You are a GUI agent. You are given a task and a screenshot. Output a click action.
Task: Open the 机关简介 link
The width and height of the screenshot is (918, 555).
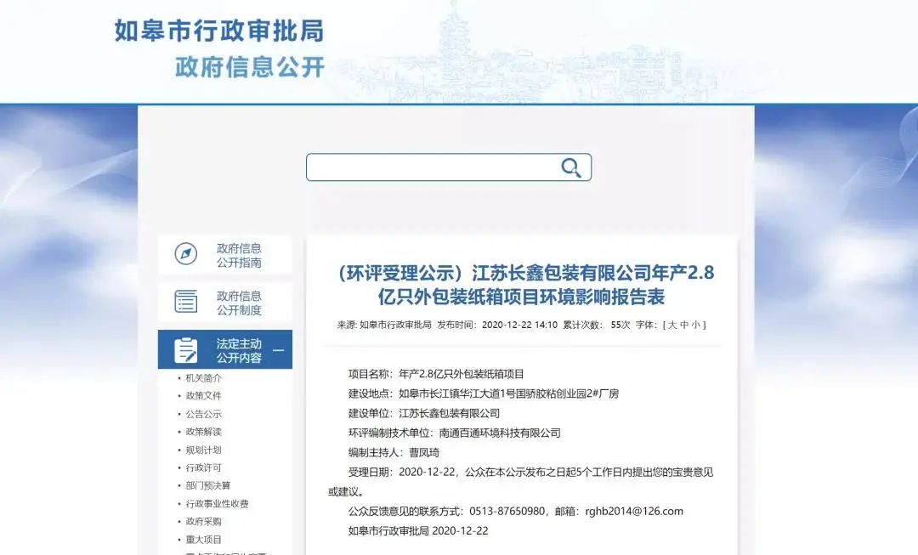click(x=204, y=378)
